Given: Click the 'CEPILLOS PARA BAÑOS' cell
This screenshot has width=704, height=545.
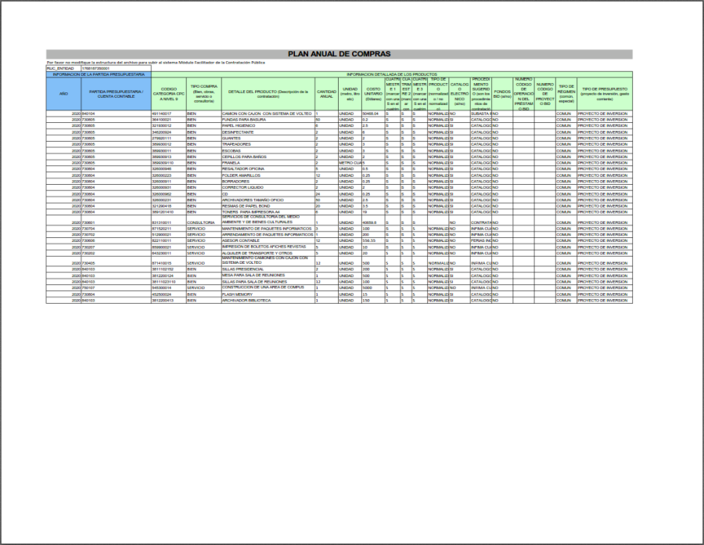Looking at the screenshot, I should click(x=268, y=157).
